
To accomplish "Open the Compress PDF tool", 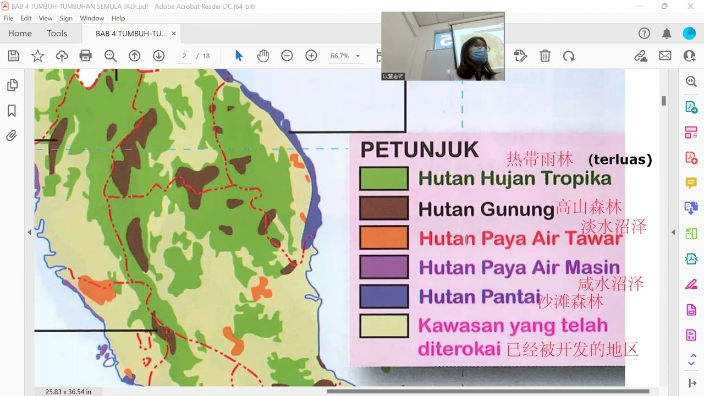I will point(691,258).
